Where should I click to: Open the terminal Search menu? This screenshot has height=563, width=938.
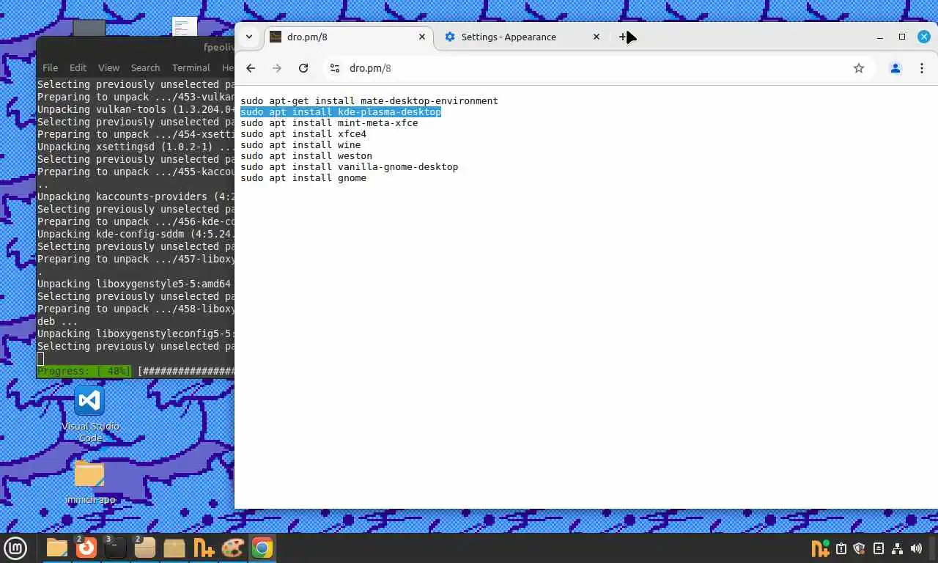pos(145,67)
